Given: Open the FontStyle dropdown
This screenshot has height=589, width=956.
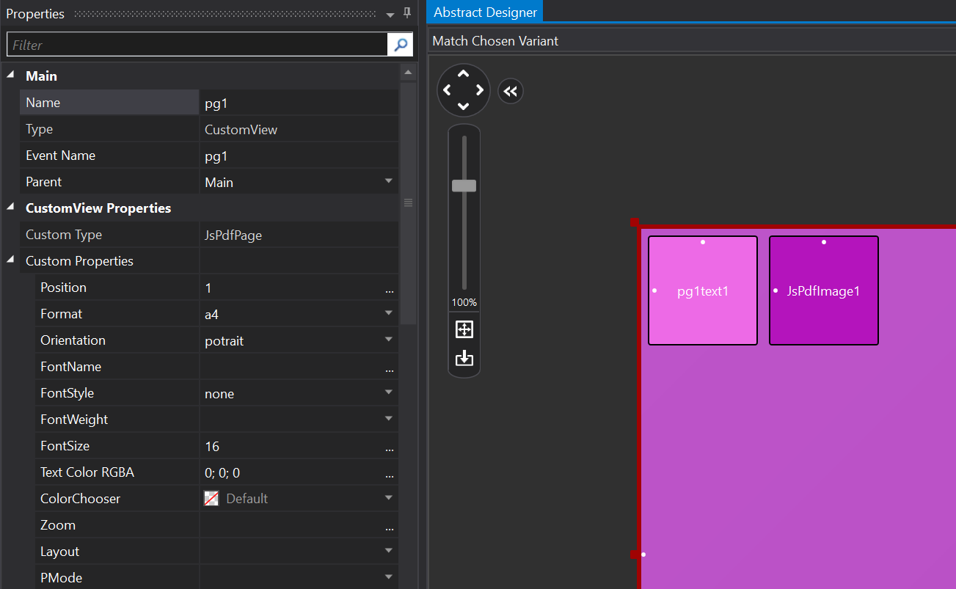Looking at the screenshot, I should pos(389,392).
